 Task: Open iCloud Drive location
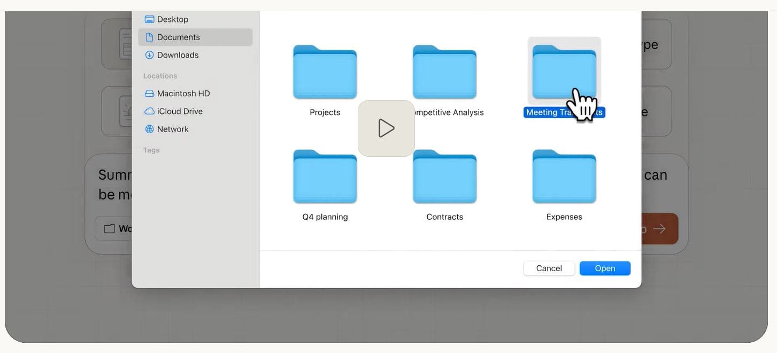coord(180,111)
